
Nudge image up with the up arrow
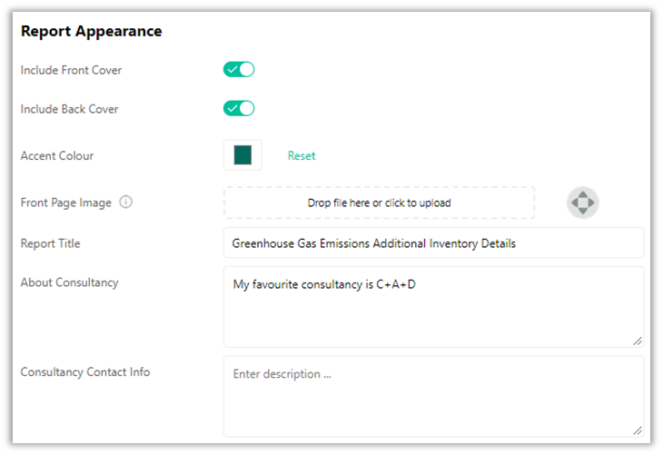point(583,194)
